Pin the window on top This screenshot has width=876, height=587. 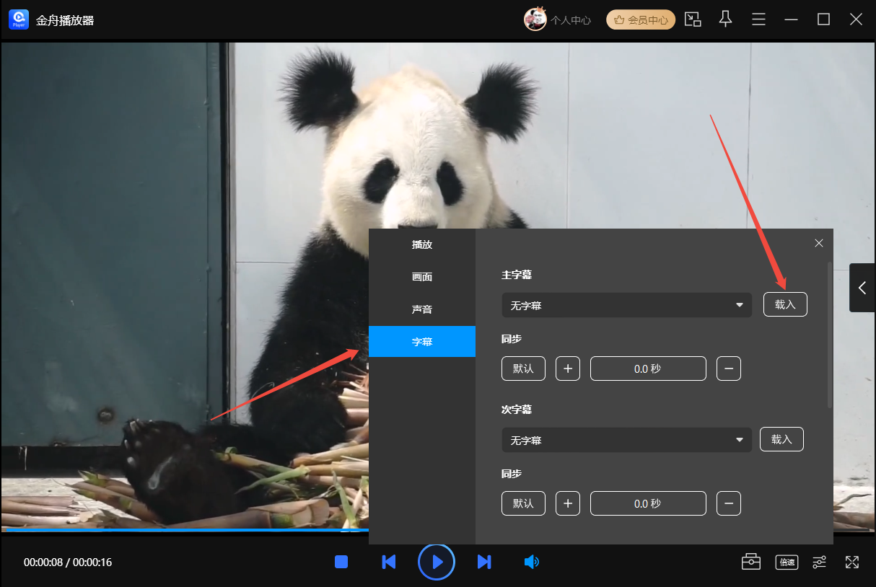pyautogui.click(x=726, y=19)
